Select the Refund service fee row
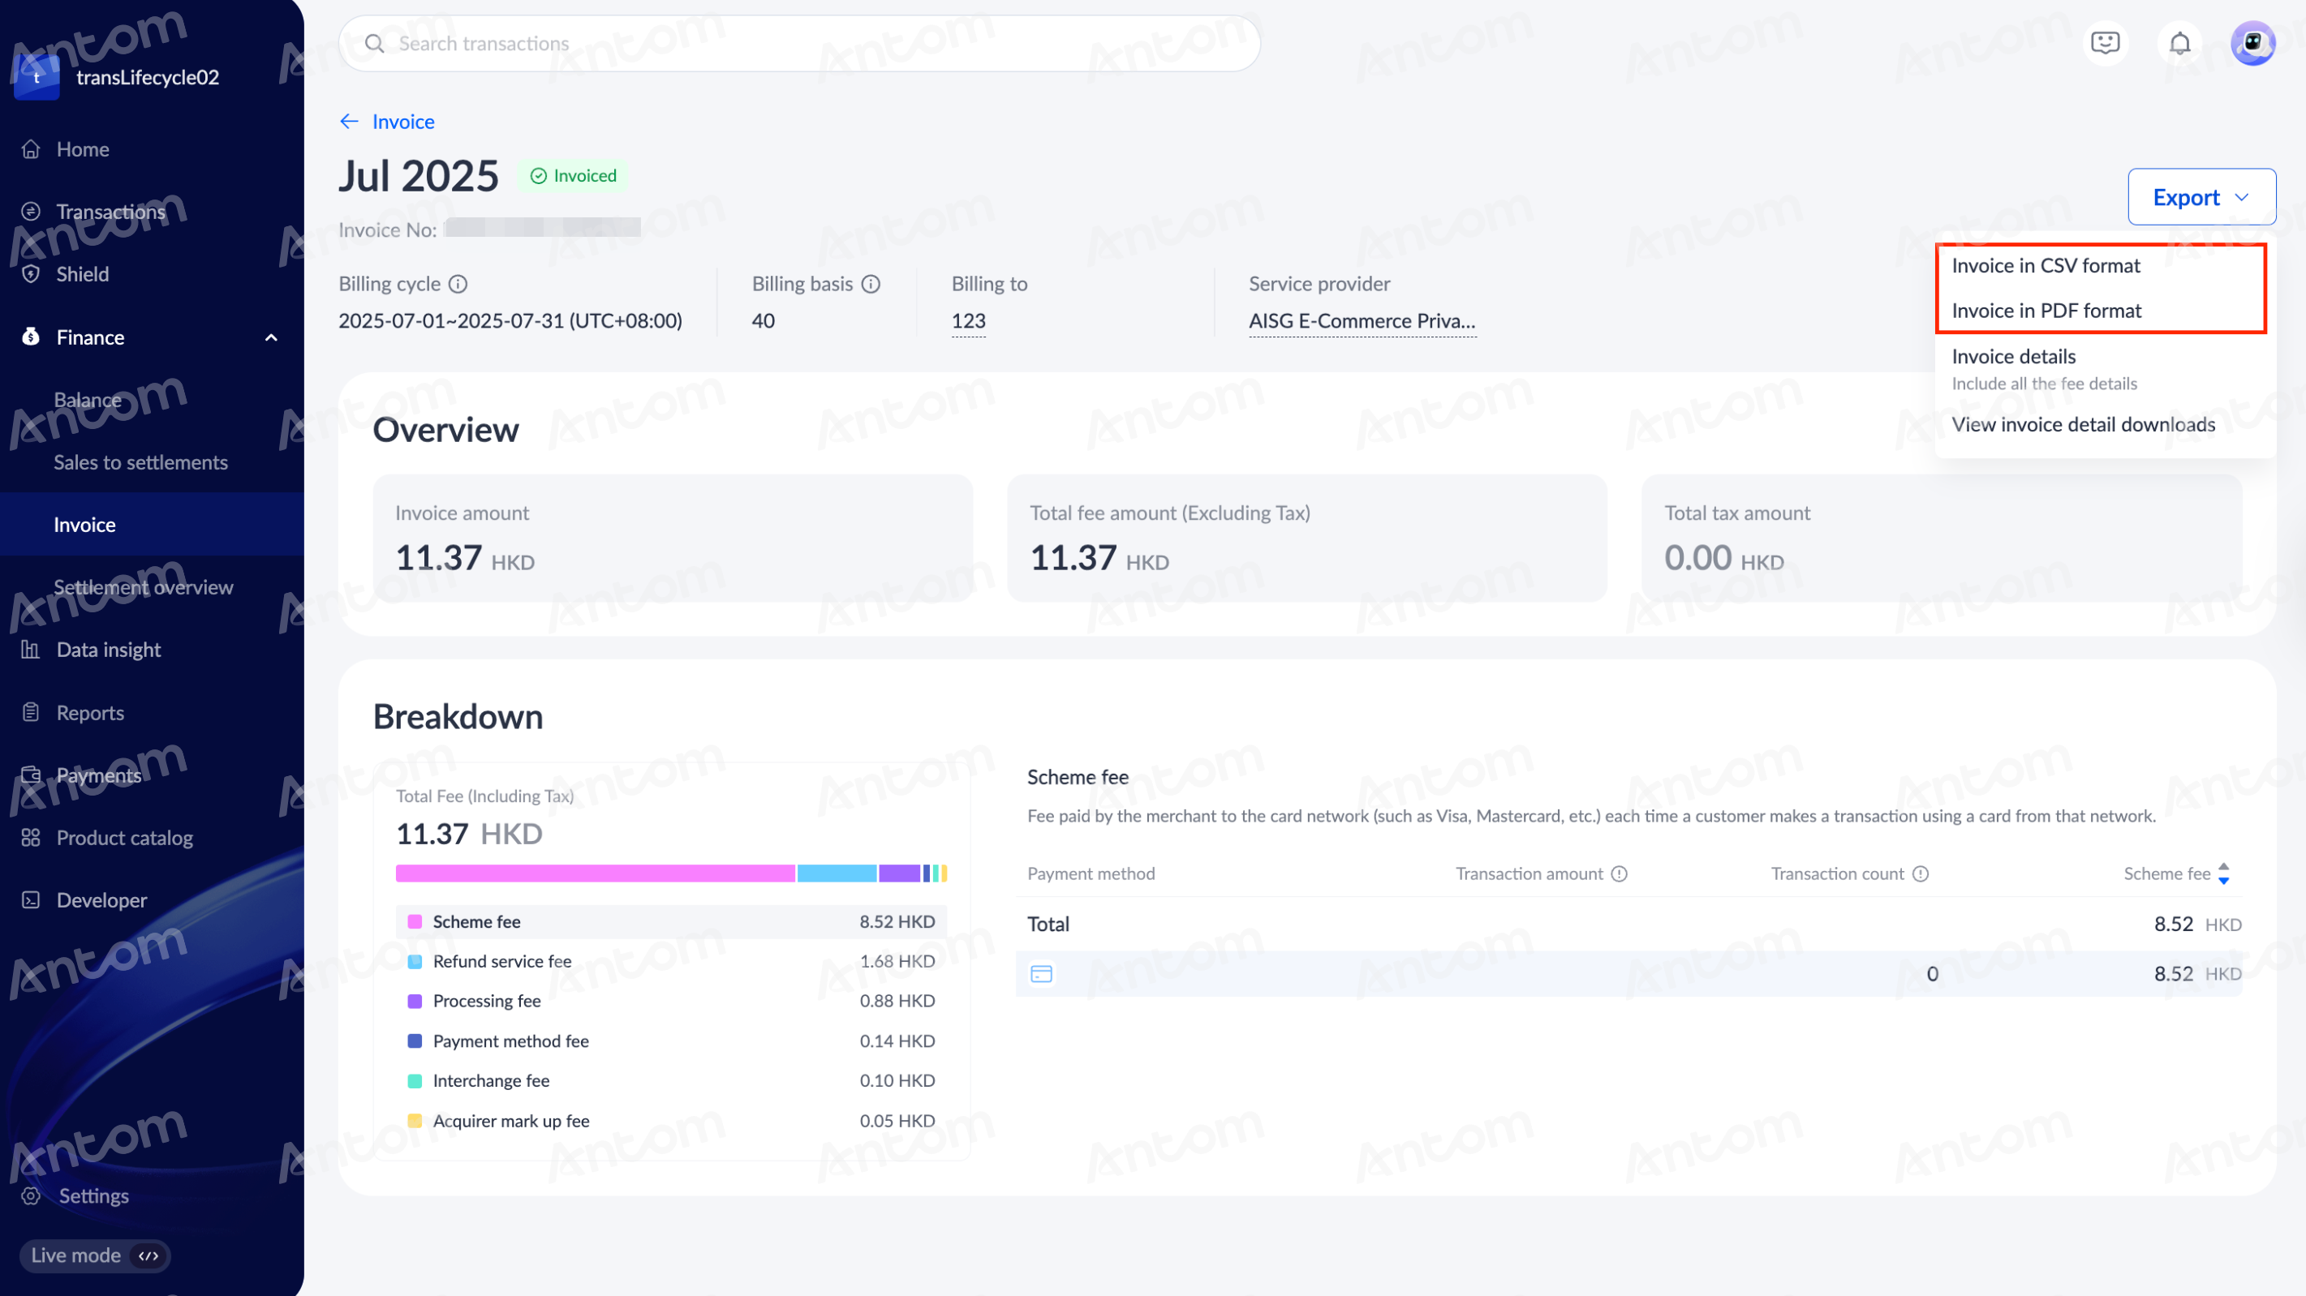The image size is (2306, 1296). pos(671,961)
